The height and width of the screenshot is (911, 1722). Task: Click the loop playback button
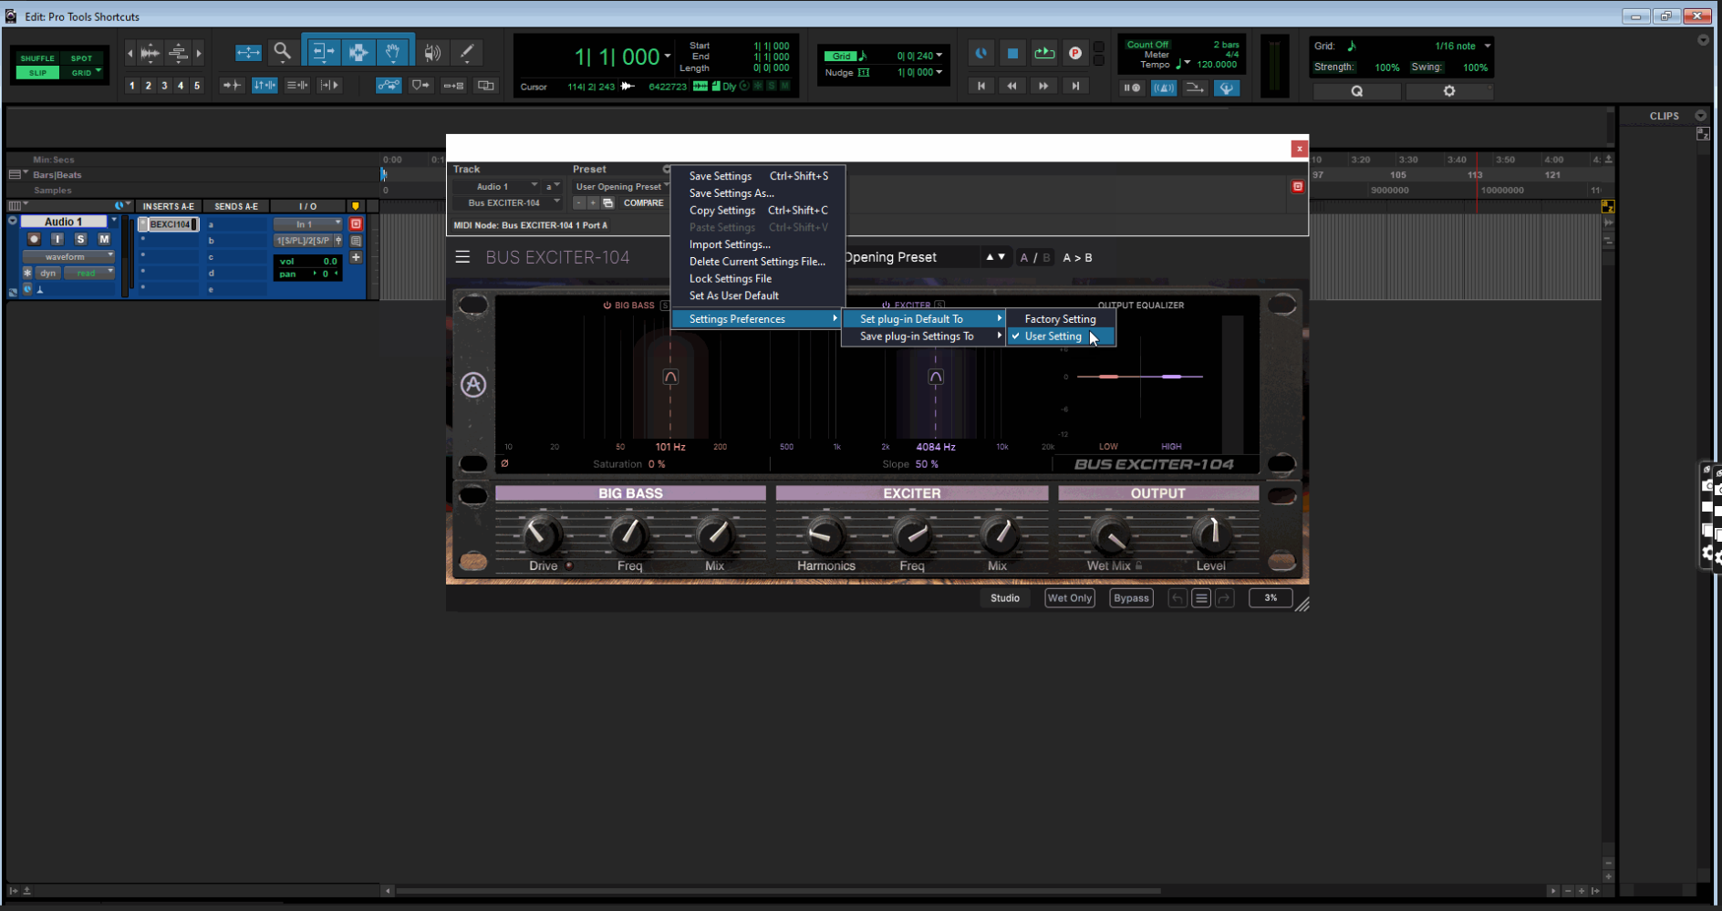click(x=1044, y=54)
